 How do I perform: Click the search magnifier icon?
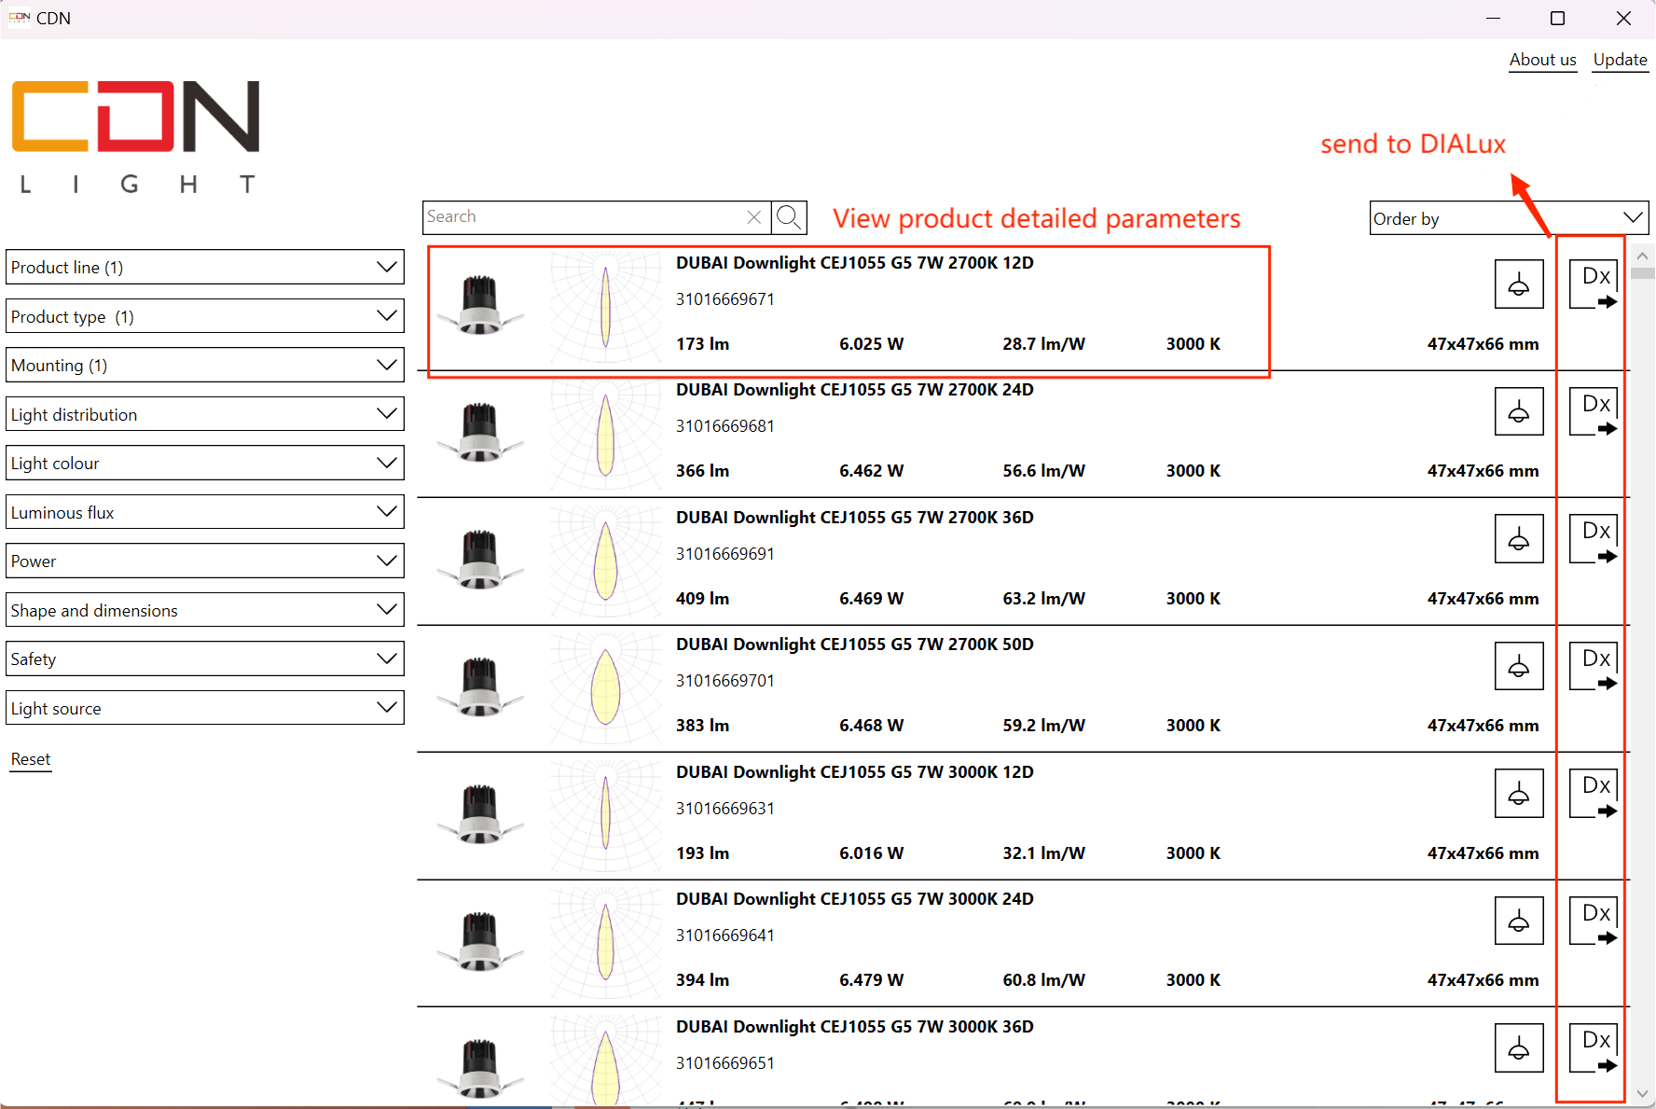click(789, 217)
